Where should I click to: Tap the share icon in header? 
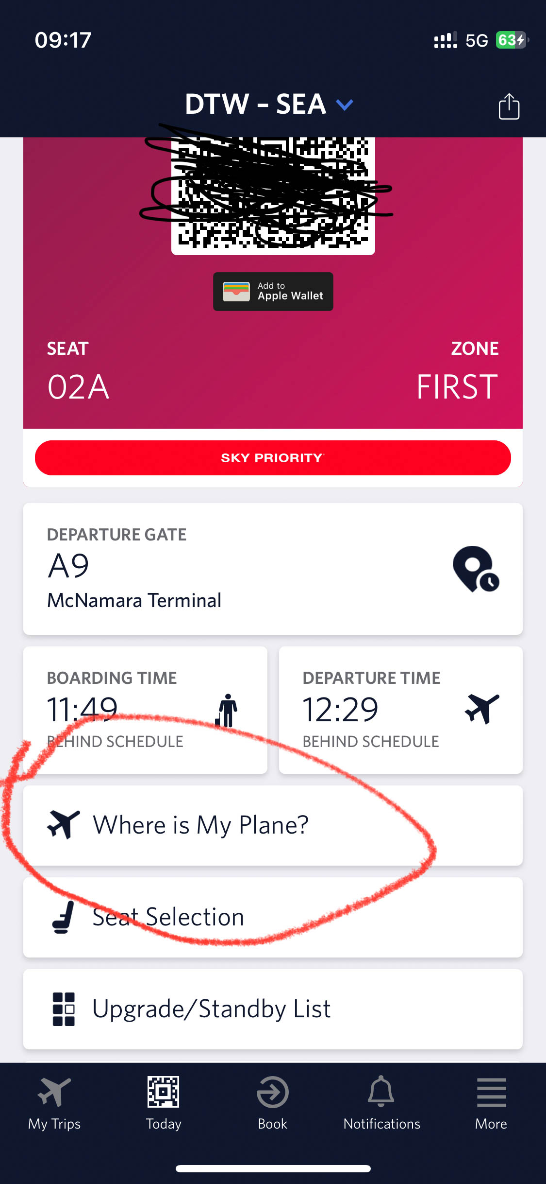(509, 106)
